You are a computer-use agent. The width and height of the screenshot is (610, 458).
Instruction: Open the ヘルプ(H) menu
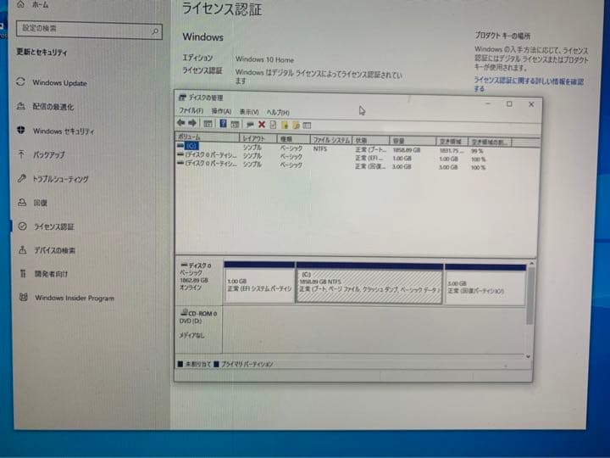coord(278,113)
